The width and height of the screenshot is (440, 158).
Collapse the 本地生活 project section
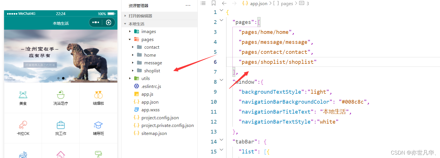[x=125, y=24]
